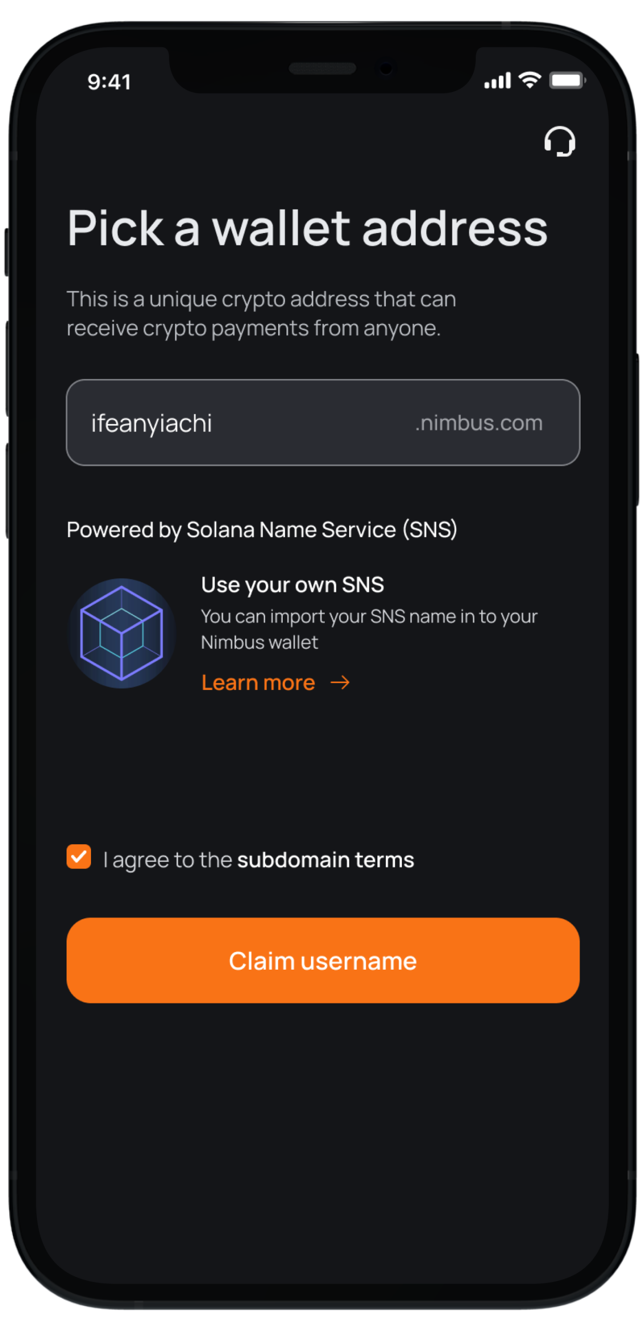Tap the Wi-Fi status icon
Image resolution: width=643 pixels, height=1331 pixels.
click(x=530, y=80)
